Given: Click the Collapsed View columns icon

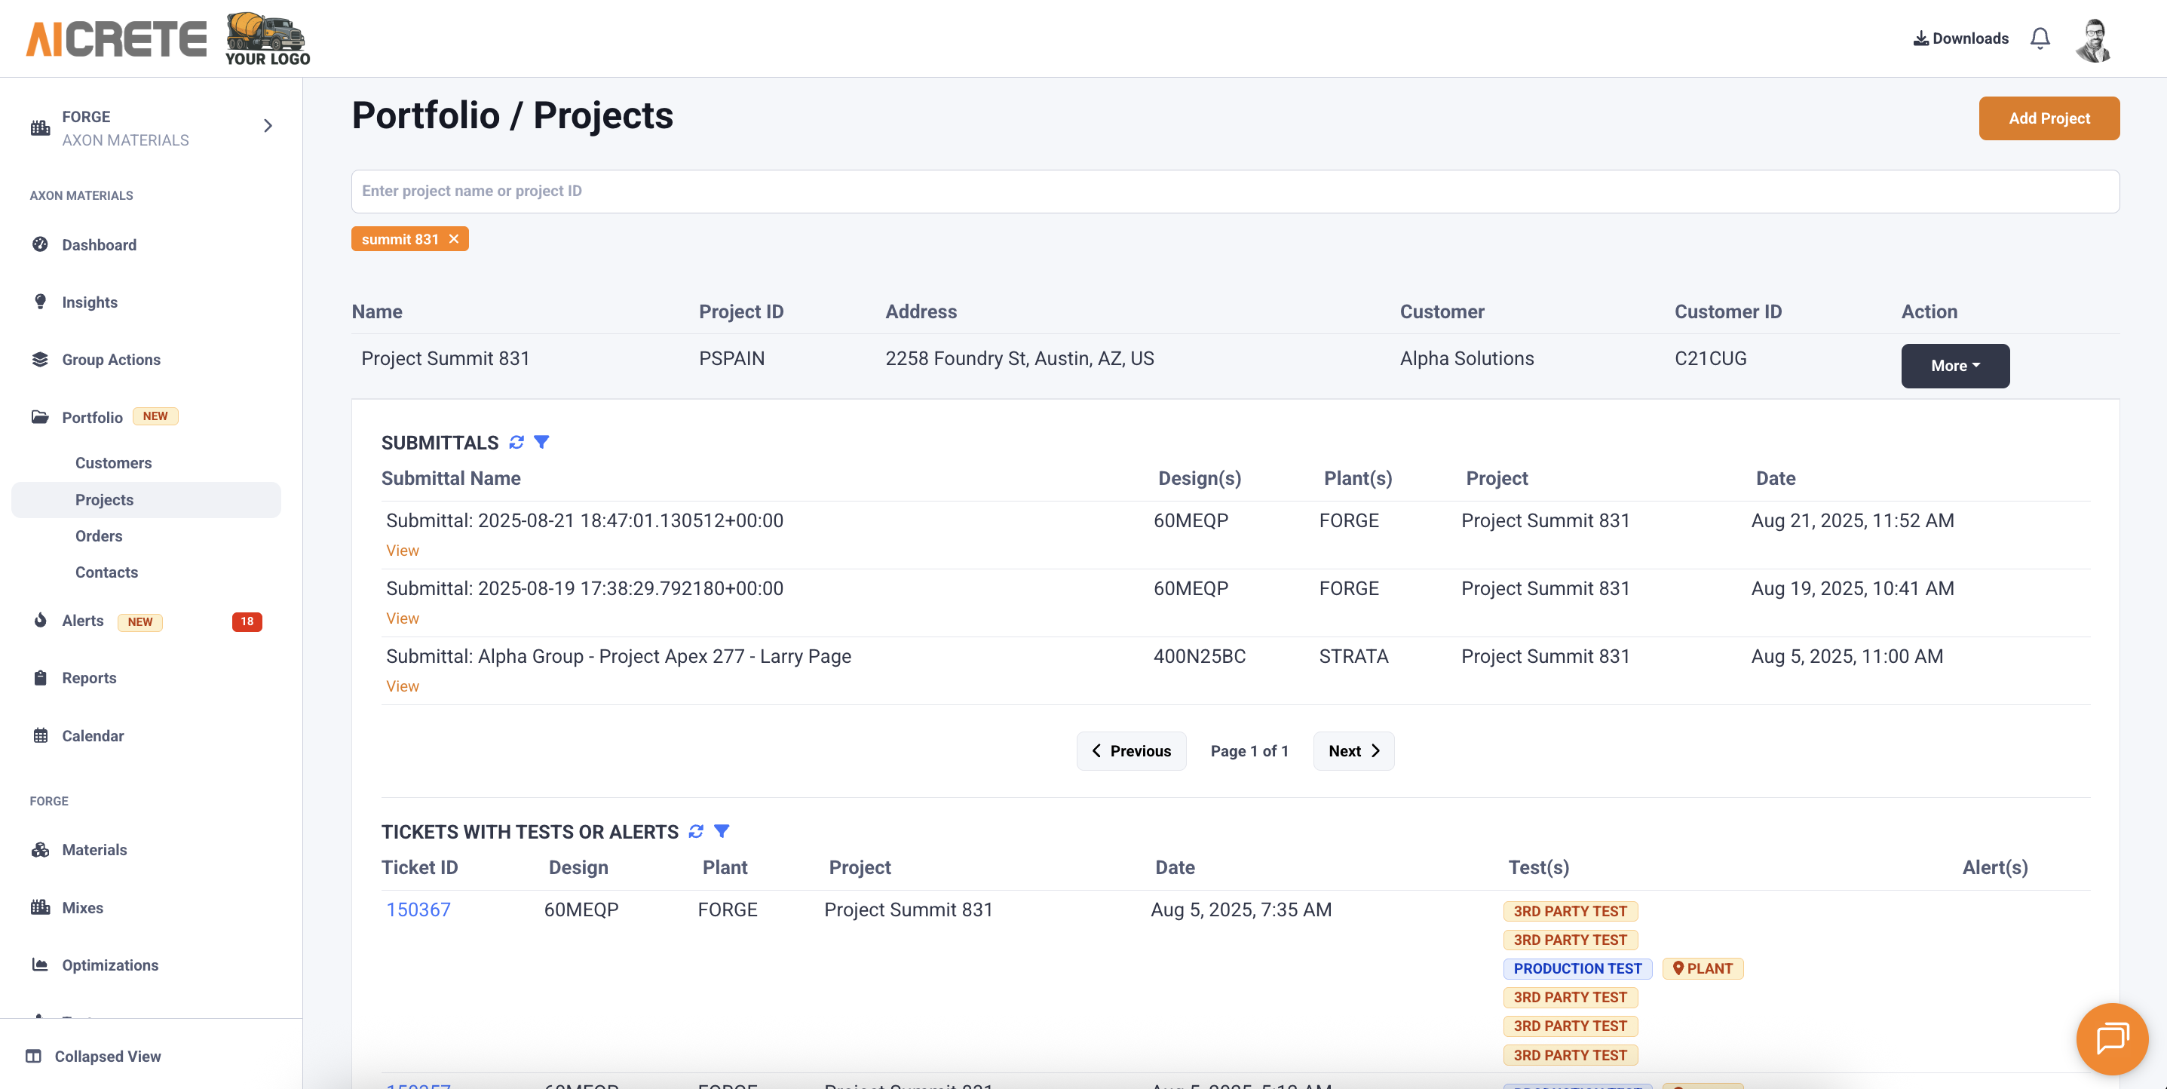Looking at the screenshot, I should [x=34, y=1056].
